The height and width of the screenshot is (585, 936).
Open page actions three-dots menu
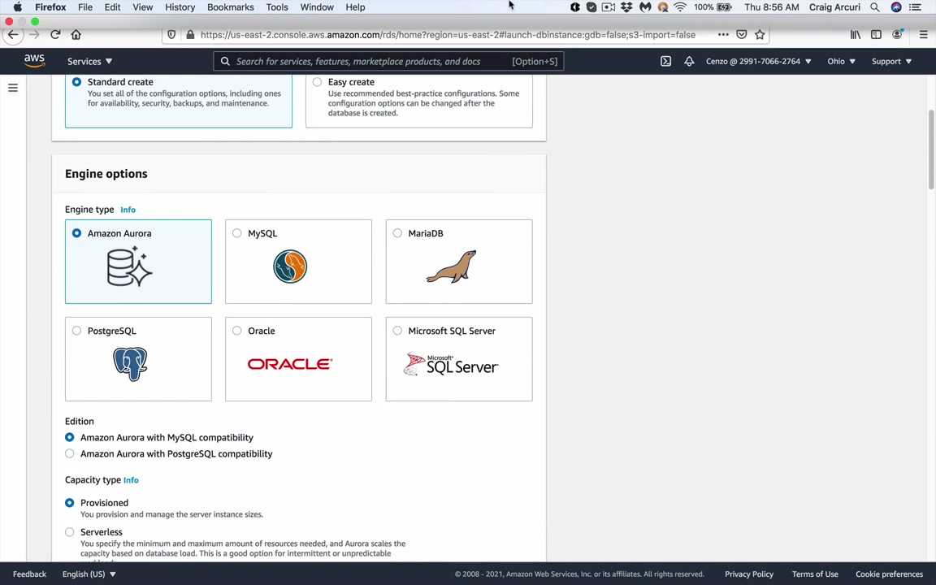point(723,35)
